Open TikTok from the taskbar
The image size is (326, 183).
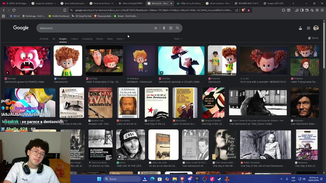[212, 179]
